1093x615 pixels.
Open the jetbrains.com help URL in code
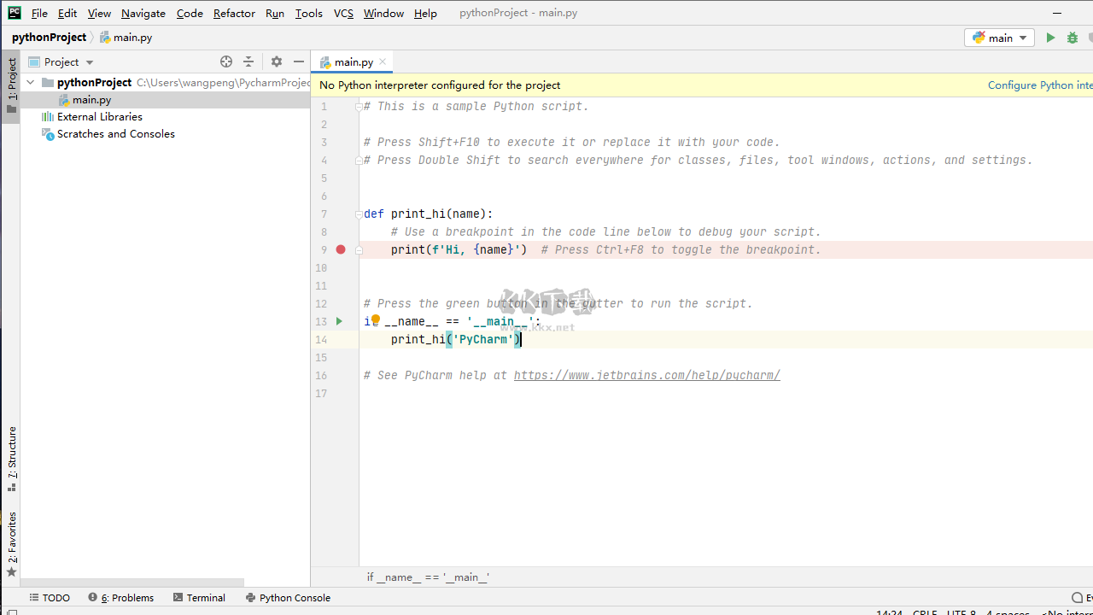pyautogui.click(x=646, y=375)
